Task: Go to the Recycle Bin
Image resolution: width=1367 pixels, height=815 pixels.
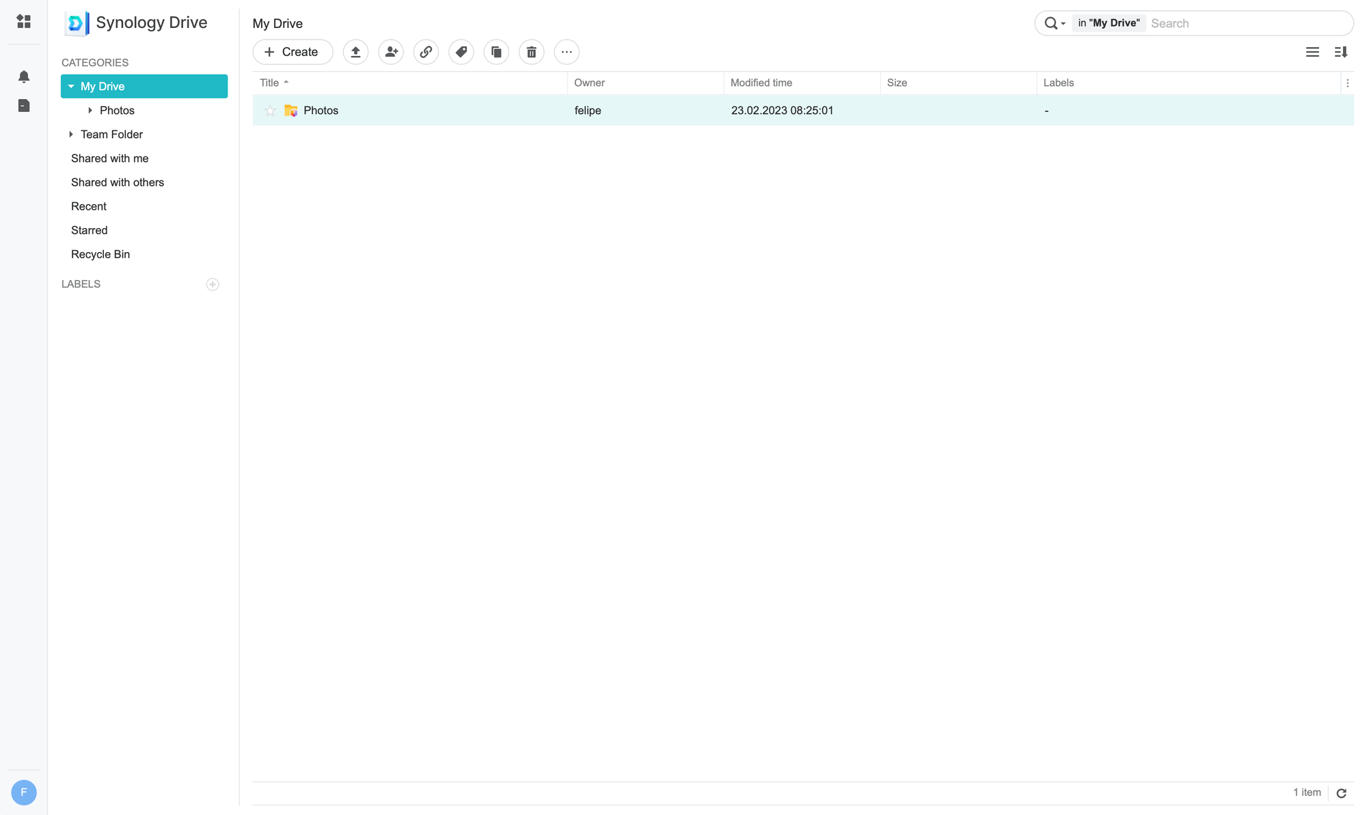Action: coord(100,254)
